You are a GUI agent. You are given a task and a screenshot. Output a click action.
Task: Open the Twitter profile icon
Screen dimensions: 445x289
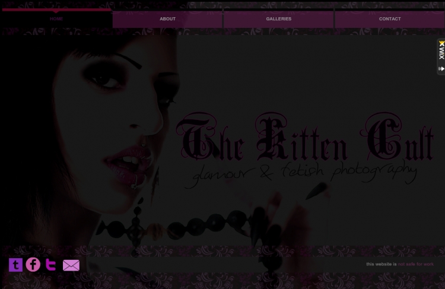(x=51, y=265)
